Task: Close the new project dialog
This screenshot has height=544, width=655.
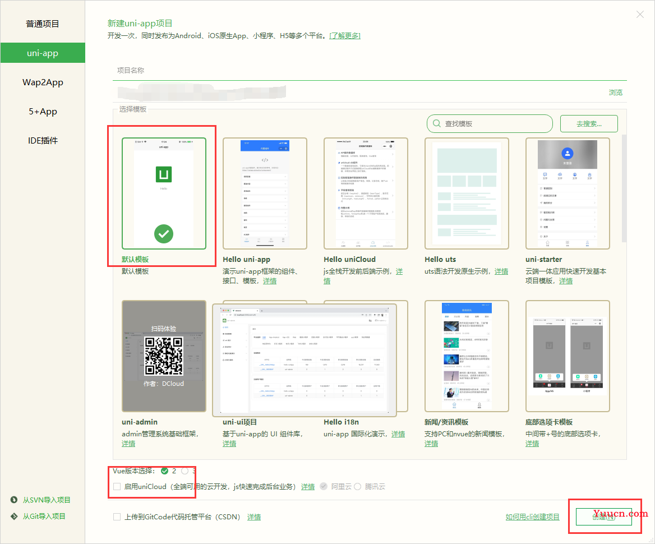Action: pos(640,15)
